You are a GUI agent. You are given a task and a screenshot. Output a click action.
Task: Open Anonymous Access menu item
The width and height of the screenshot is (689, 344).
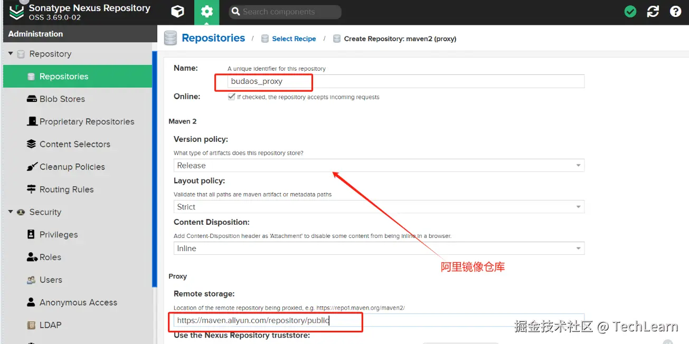[78, 302]
